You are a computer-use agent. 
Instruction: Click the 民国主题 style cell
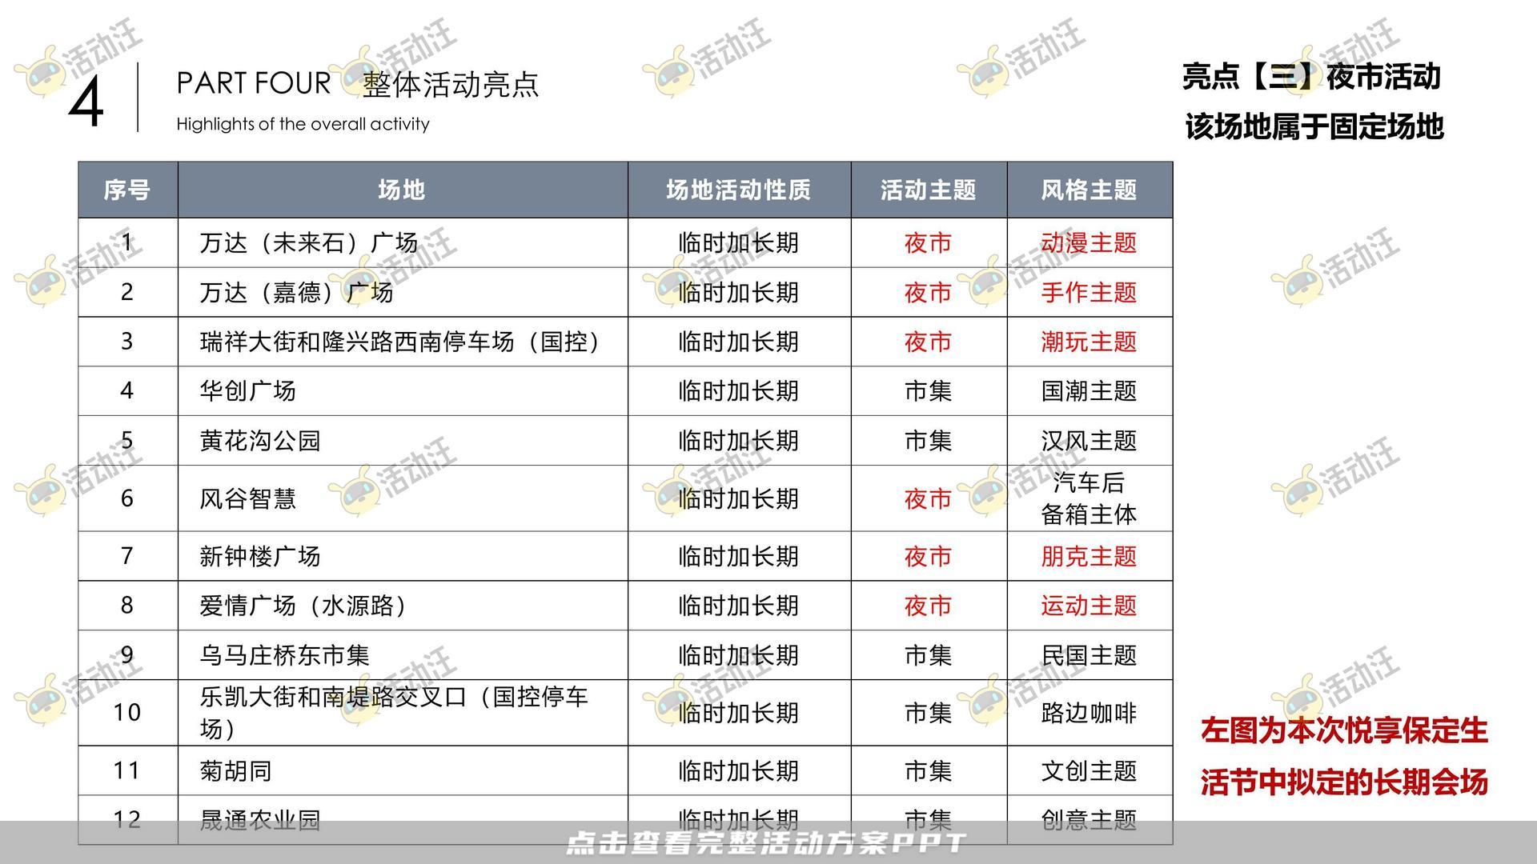pyautogui.click(x=1089, y=655)
